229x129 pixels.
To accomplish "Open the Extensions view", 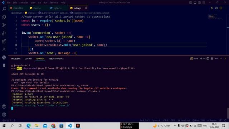I will tap(4, 41).
